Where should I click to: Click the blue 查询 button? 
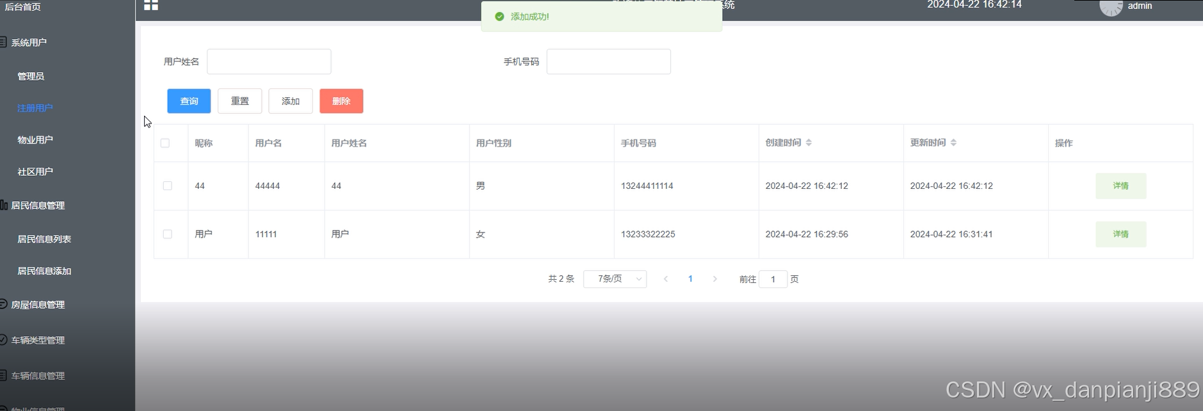pos(189,101)
